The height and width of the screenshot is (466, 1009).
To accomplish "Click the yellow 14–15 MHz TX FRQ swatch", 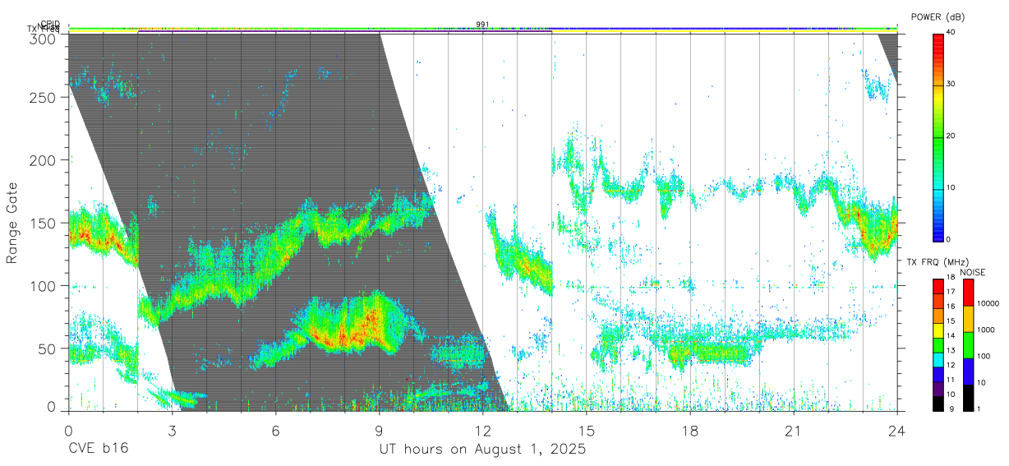I will coord(938,330).
